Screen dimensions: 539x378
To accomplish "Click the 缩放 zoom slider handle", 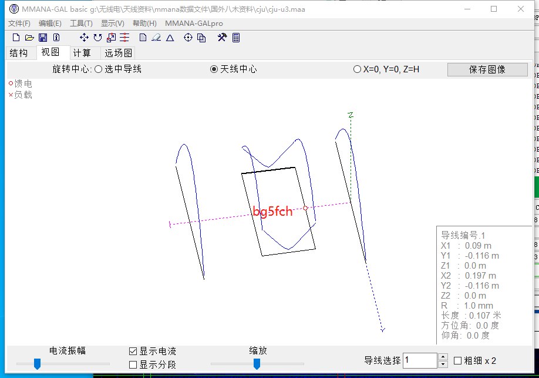I will (257, 364).
